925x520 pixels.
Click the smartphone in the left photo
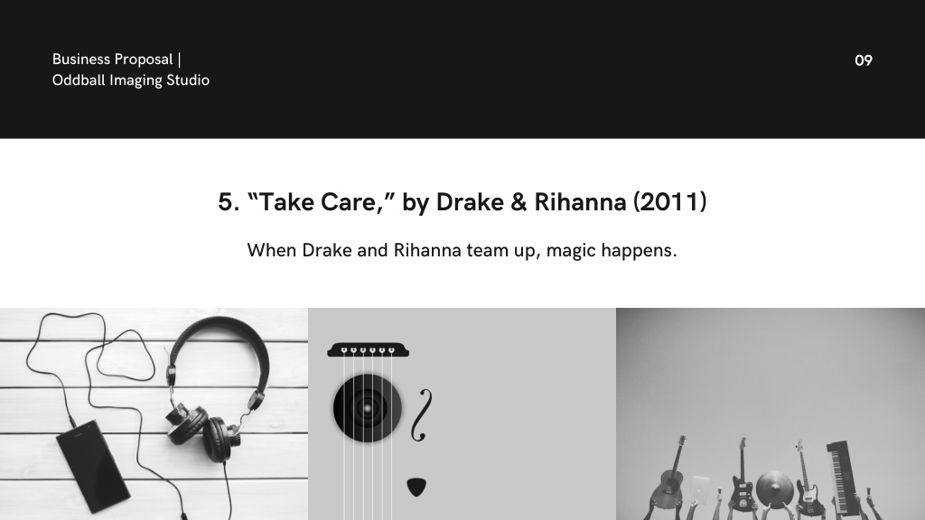[x=94, y=466]
